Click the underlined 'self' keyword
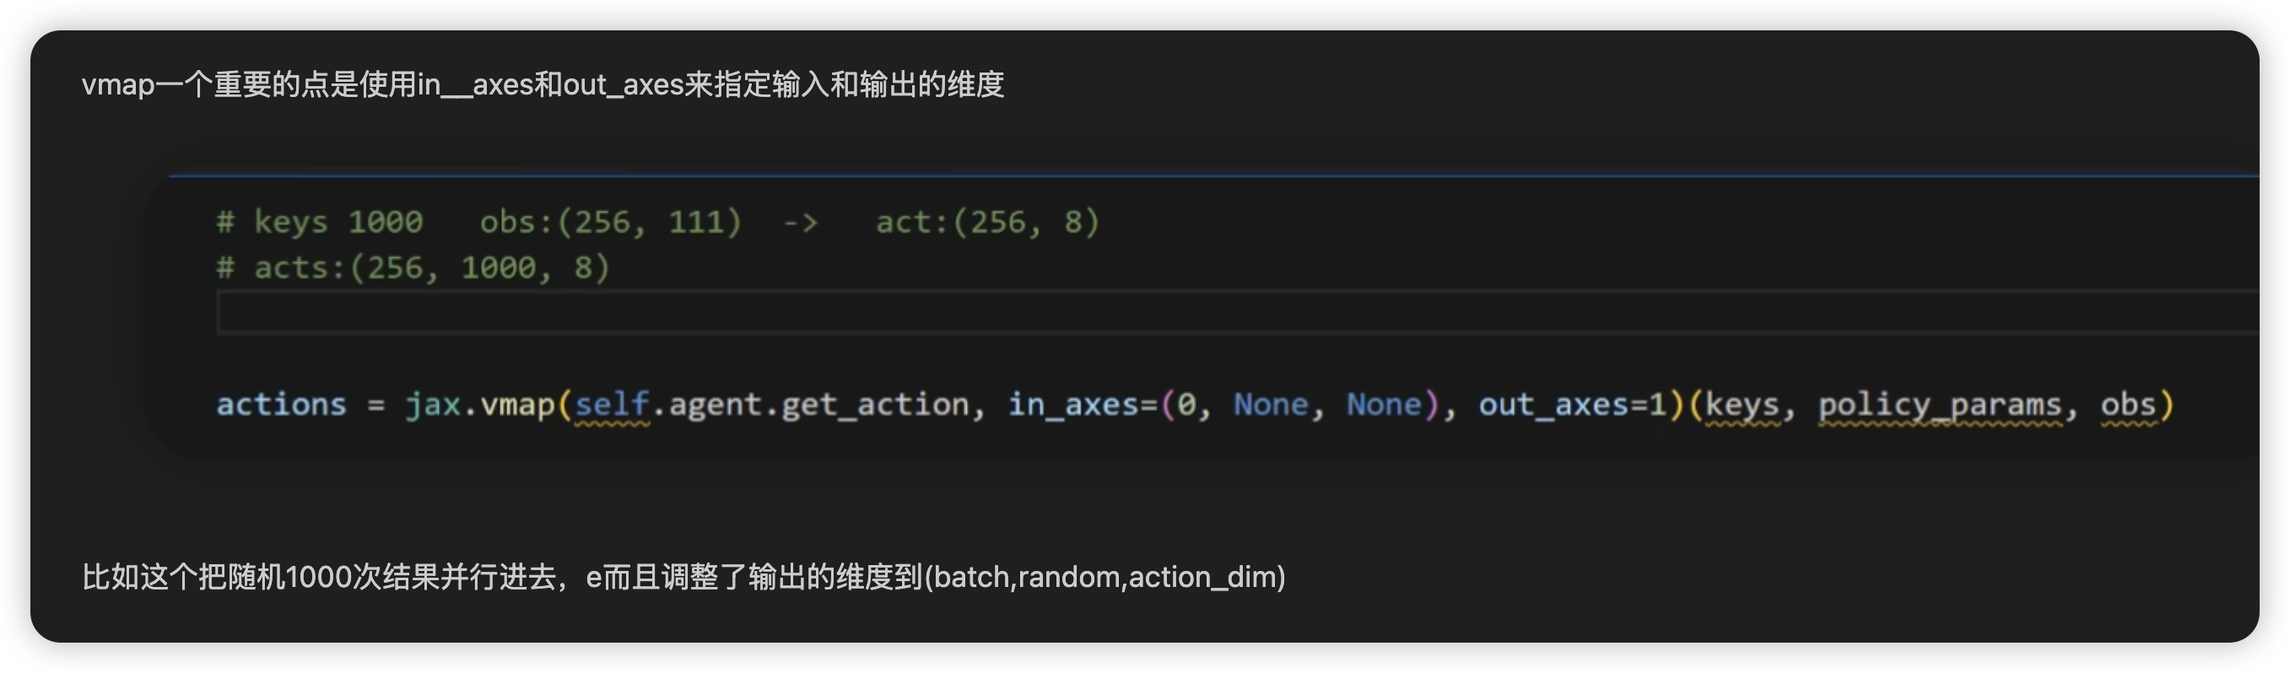This screenshot has width=2290, height=673. (612, 406)
